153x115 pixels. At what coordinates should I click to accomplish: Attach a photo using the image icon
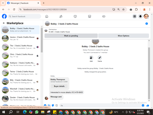pos(49,105)
